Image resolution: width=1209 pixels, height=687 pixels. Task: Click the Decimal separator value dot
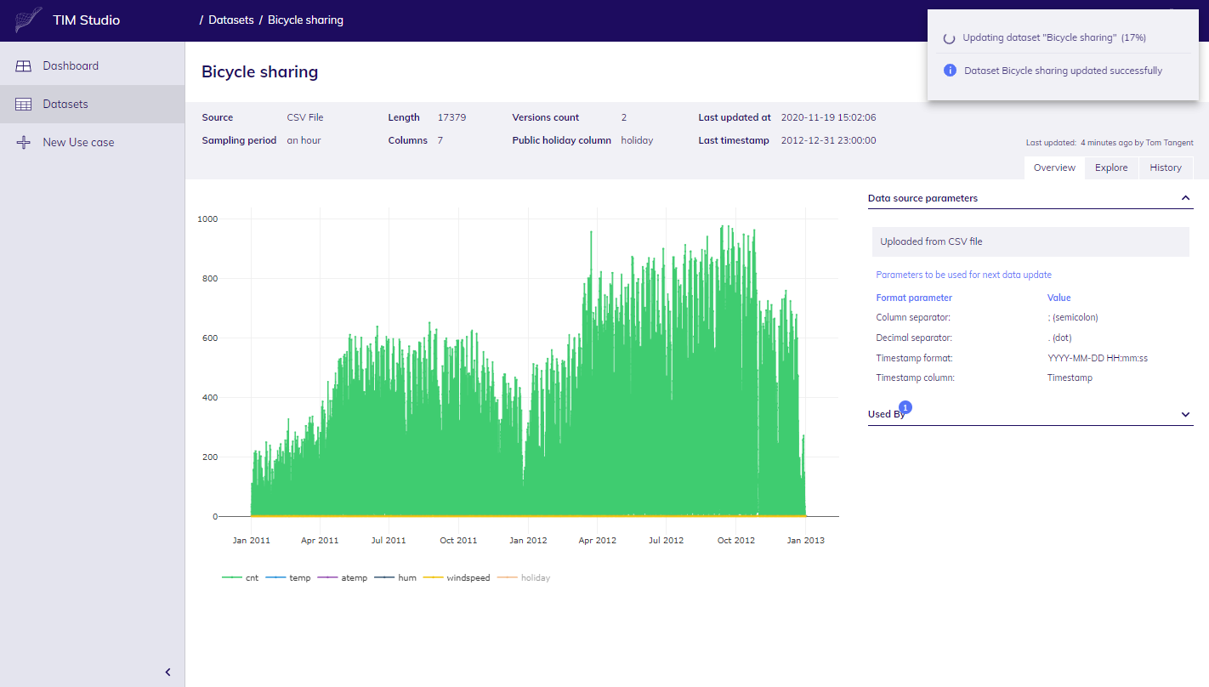click(x=1059, y=338)
